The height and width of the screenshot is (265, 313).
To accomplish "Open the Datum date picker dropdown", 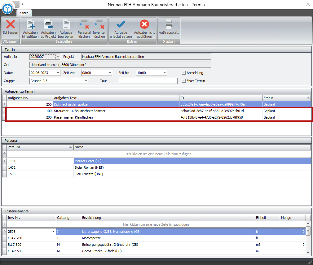I will (x=58, y=73).
